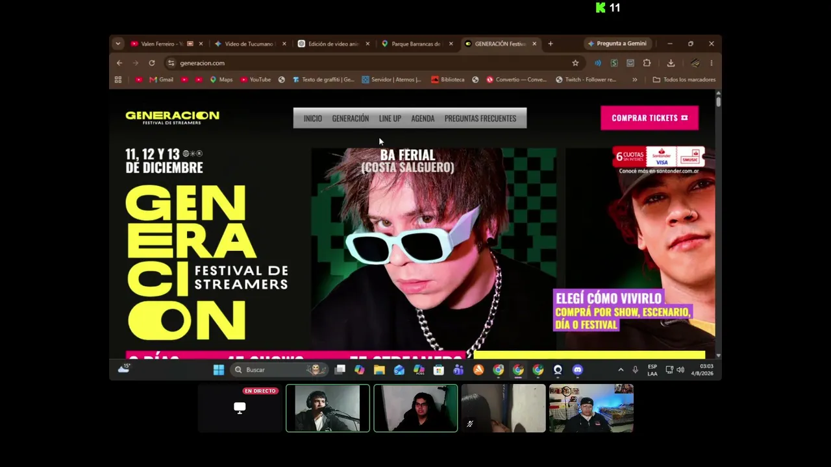Screen dimensions: 831x467
Task: Open the Servidor Aternos bookmark
Action: click(391, 80)
